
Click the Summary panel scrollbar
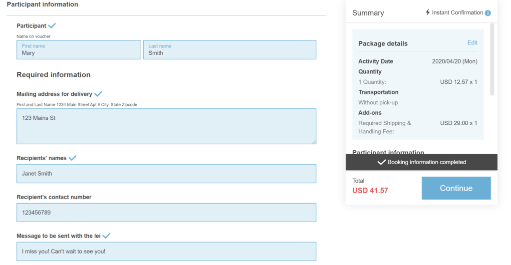point(492,59)
